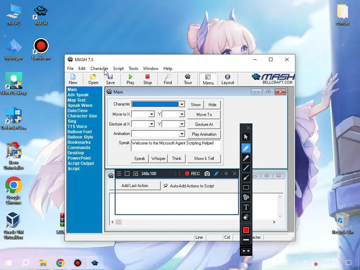
Task: Click the double-arrow button at the drawing toolbar bottom
Action: click(246, 251)
